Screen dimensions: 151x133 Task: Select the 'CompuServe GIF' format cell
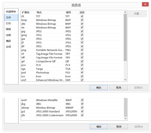[46, 61]
